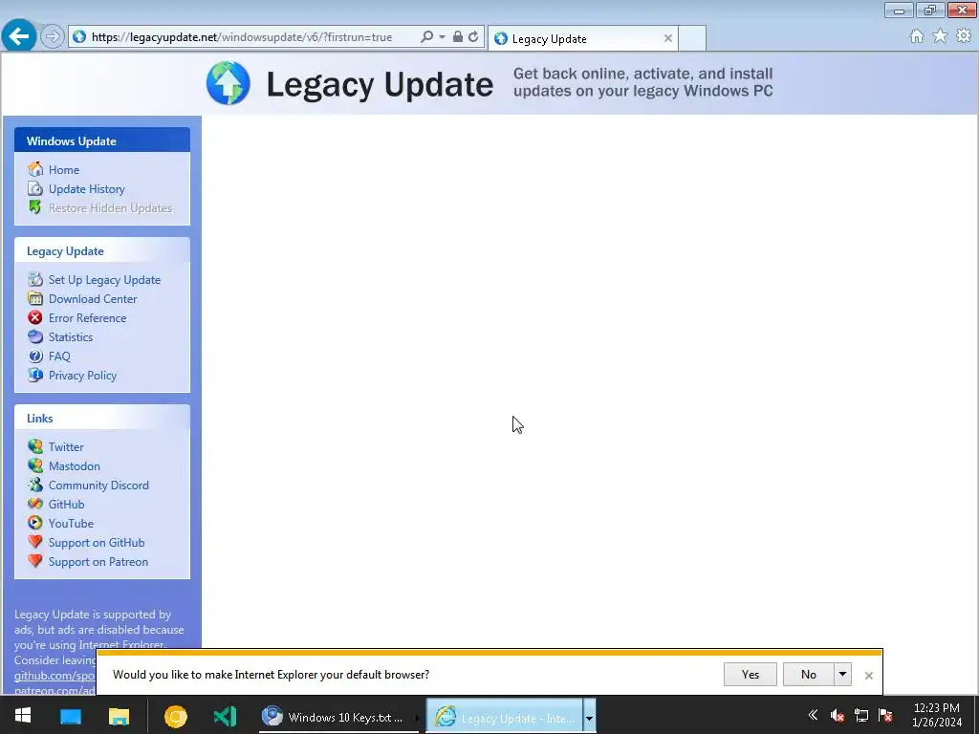Click the GitHub butterfly icon
The width and height of the screenshot is (979, 734).
click(35, 504)
